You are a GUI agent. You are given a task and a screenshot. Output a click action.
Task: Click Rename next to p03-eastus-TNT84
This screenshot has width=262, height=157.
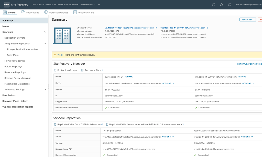click(x=129, y=77)
